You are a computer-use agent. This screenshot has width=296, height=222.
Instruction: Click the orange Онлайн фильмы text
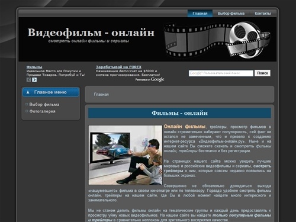pos(185,127)
